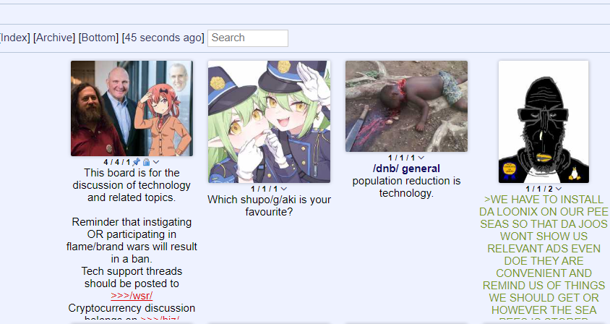Viewport: 610px width, 324px height.
Task: Focus the catalog Search field
Action: coord(248,38)
